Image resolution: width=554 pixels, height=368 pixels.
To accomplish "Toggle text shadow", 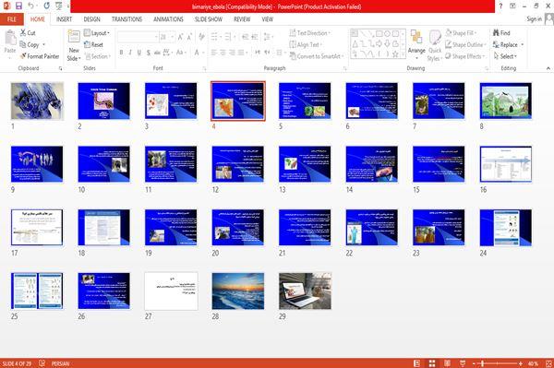I will [148, 53].
